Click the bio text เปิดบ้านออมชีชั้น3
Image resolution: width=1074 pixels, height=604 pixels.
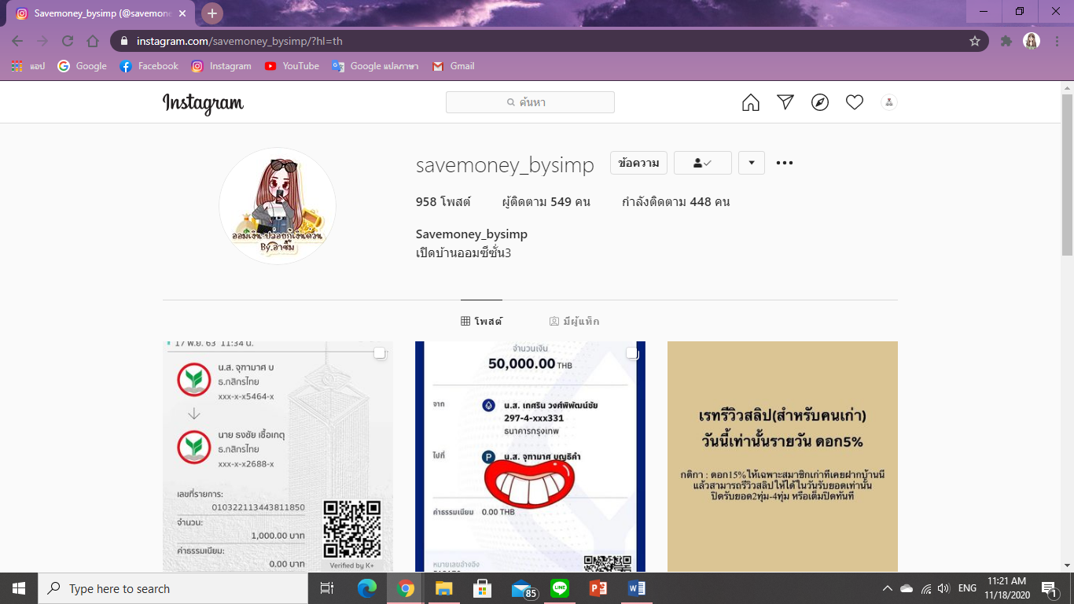pos(464,253)
